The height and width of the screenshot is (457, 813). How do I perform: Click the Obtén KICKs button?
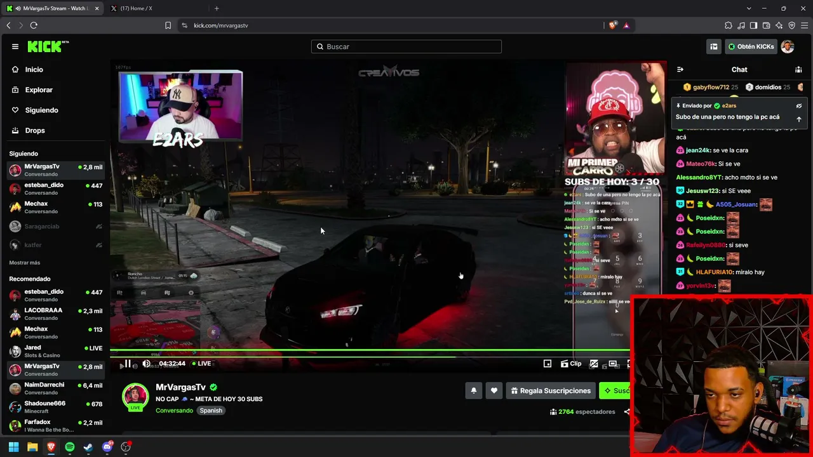[751, 46]
